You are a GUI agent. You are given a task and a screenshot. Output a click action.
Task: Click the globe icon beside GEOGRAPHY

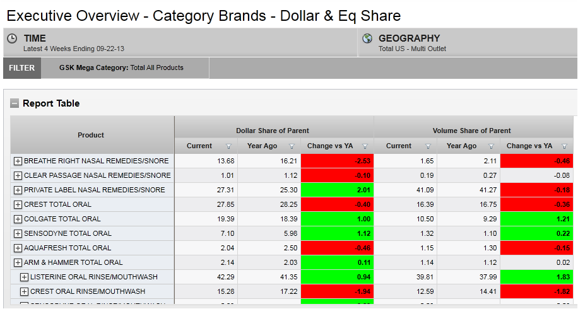tap(367, 39)
